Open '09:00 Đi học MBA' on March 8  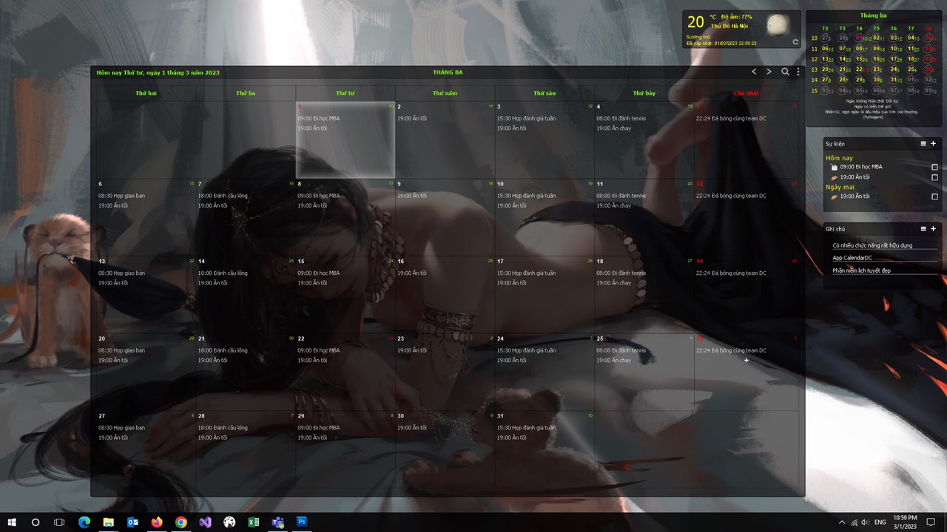318,196
